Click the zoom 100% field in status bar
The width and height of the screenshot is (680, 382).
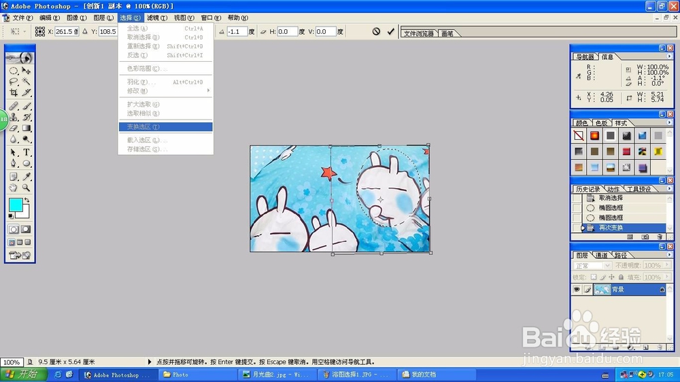pos(12,362)
